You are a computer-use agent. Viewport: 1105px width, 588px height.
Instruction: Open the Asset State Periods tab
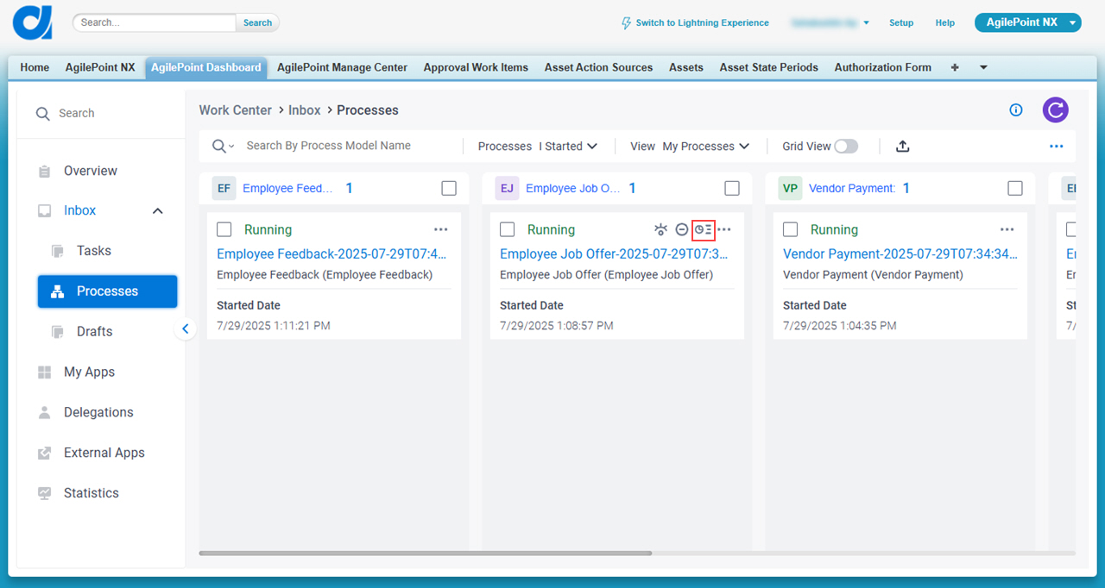coord(769,67)
